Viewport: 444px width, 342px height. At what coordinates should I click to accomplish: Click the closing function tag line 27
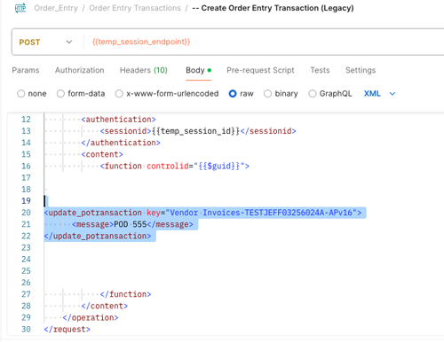point(125,294)
